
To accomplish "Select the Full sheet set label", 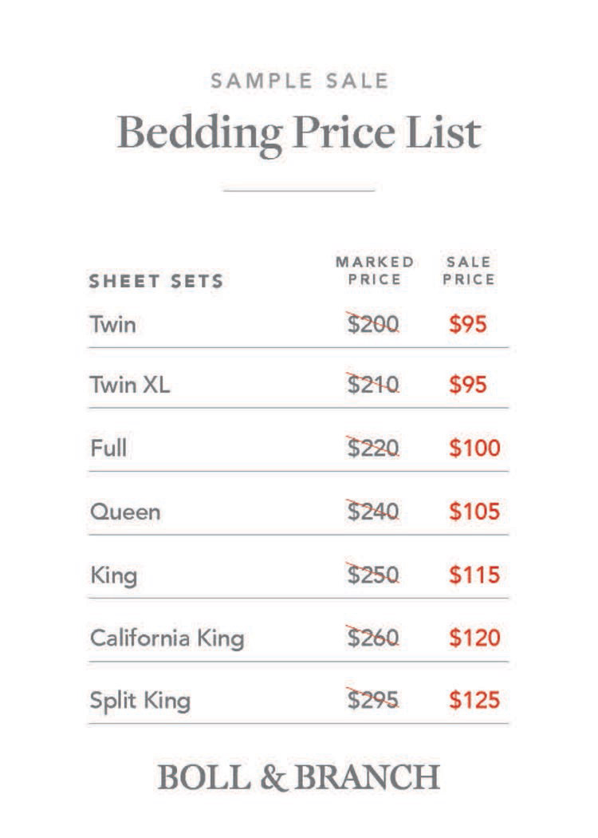I will [108, 447].
